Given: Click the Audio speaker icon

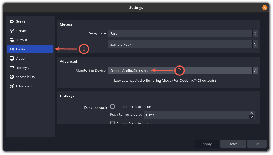Looking at the screenshot, I should click(12, 49).
